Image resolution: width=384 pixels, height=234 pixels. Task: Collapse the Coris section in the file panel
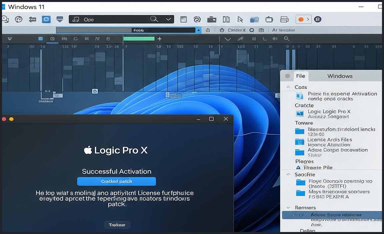288,87
